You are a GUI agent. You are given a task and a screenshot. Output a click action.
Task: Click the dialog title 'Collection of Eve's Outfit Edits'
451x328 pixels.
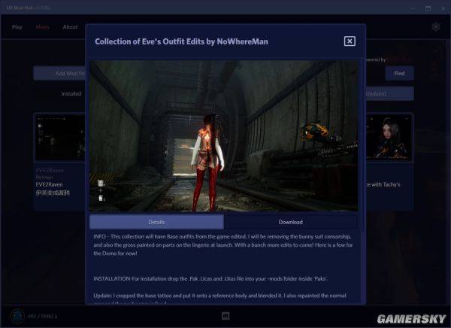[181, 41]
